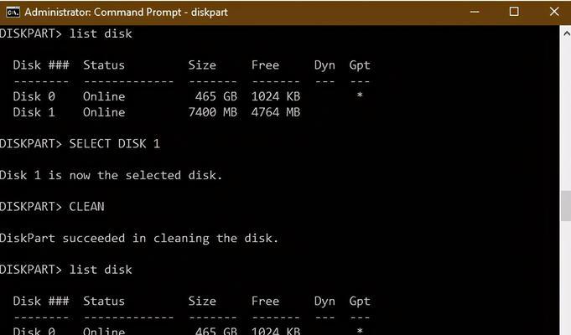571x335 pixels.
Task: Click the 'list disk' command after CLEAN output
Action: point(101,270)
